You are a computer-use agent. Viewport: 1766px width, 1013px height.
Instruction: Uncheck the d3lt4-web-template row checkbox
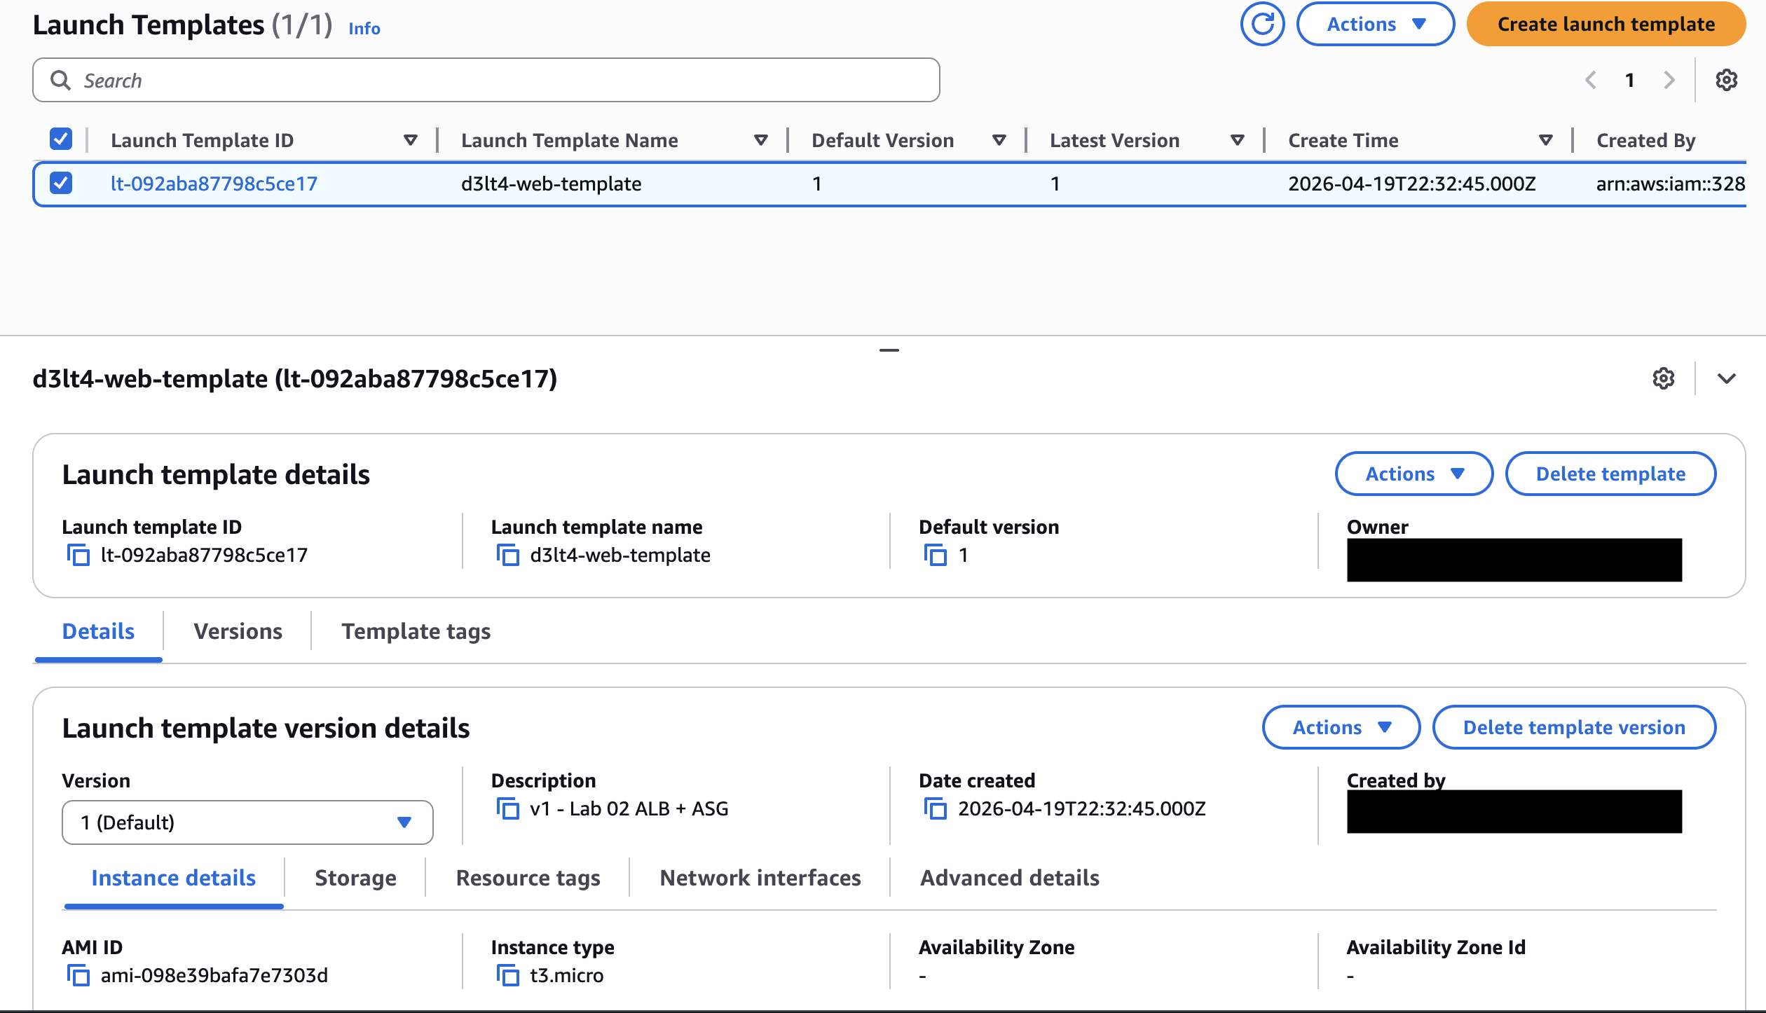[61, 184]
